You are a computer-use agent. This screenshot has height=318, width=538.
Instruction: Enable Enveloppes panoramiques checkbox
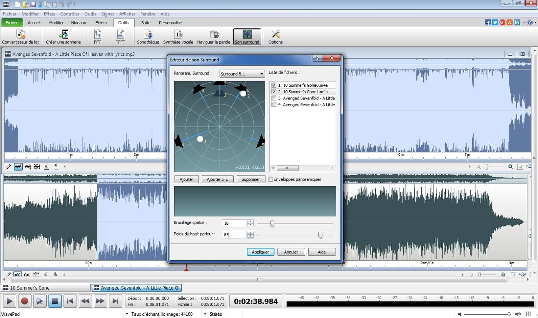(x=271, y=179)
